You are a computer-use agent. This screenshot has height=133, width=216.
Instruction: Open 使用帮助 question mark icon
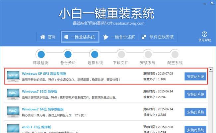204,34
